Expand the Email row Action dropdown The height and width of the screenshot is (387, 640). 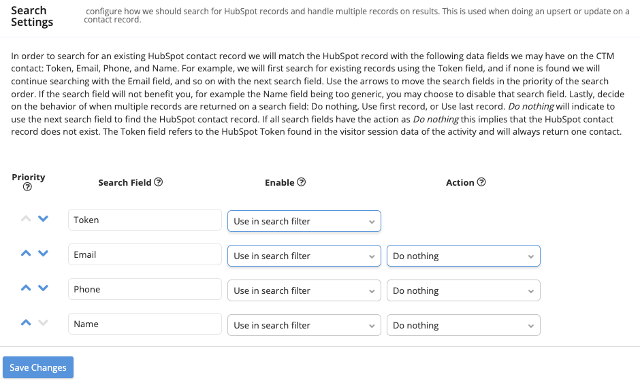point(463,256)
